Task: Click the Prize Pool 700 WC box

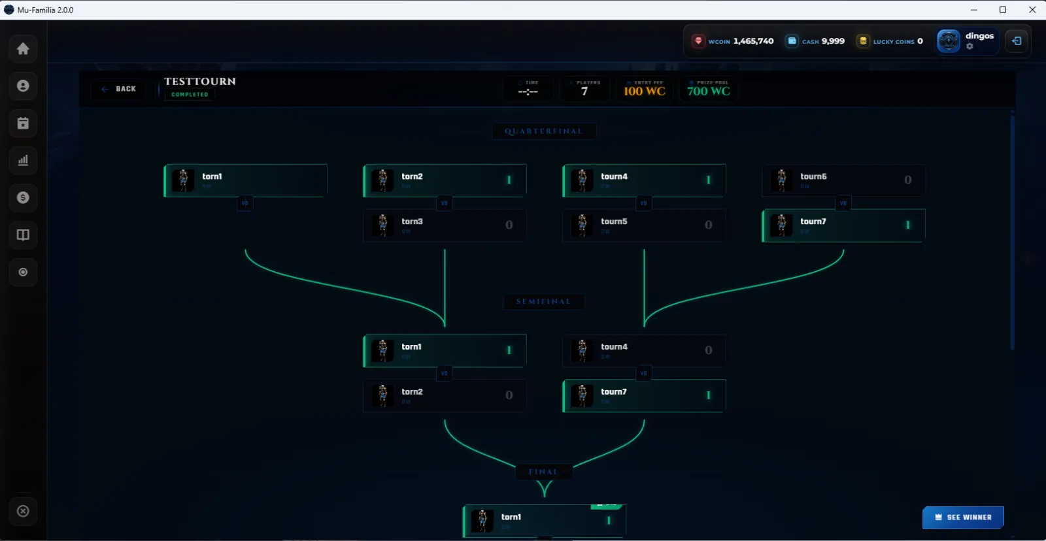Action: (x=708, y=89)
